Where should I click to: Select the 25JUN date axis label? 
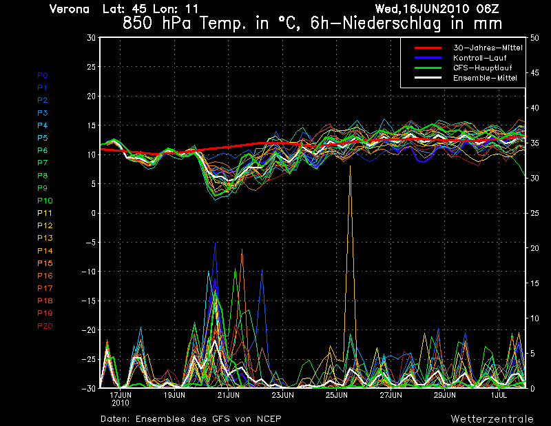(x=337, y=396)
